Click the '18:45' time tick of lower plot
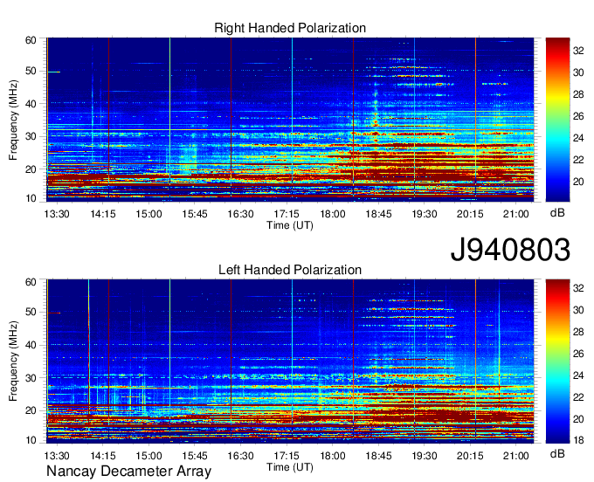This screenshot has width=594, height=482. (x=378, y=456)
